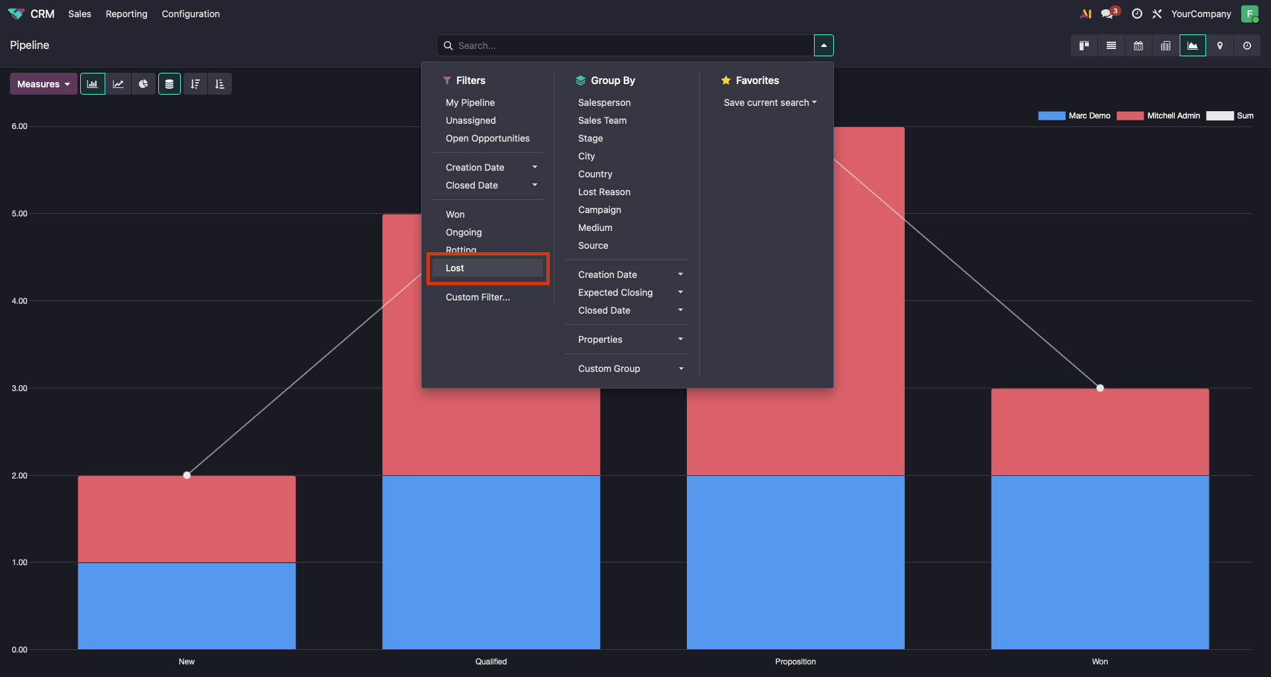1271x677 pixels.
Task: Sort chart in ascending order
Action: pos(220,84)
